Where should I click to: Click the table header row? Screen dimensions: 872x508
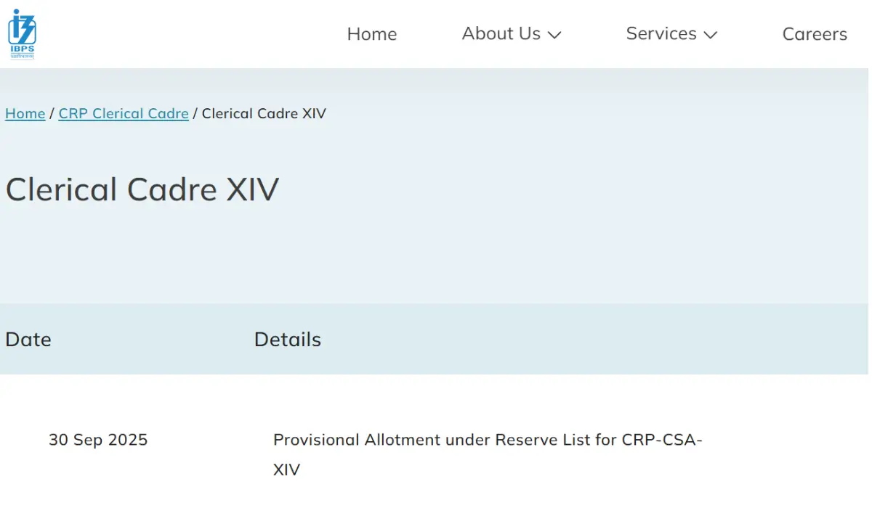click(436, 339)
